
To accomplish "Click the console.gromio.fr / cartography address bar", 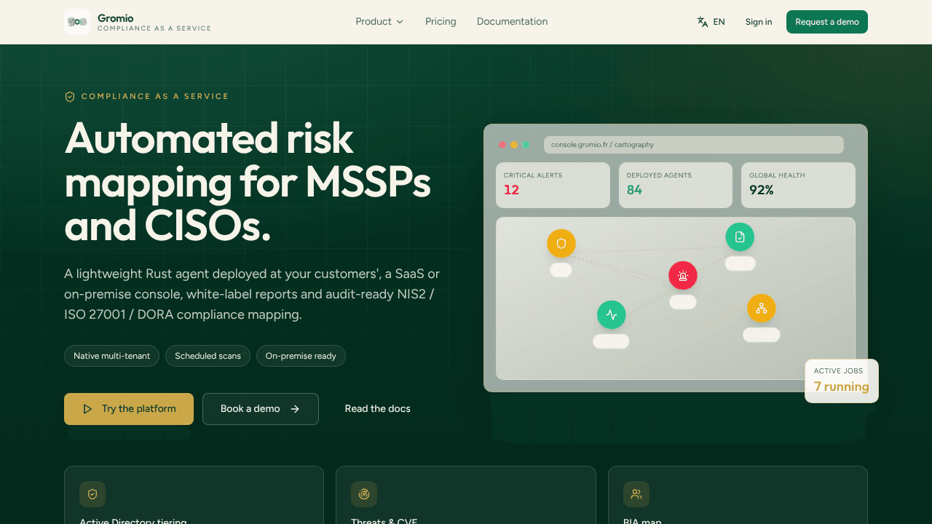I will (x=694, y=145).
